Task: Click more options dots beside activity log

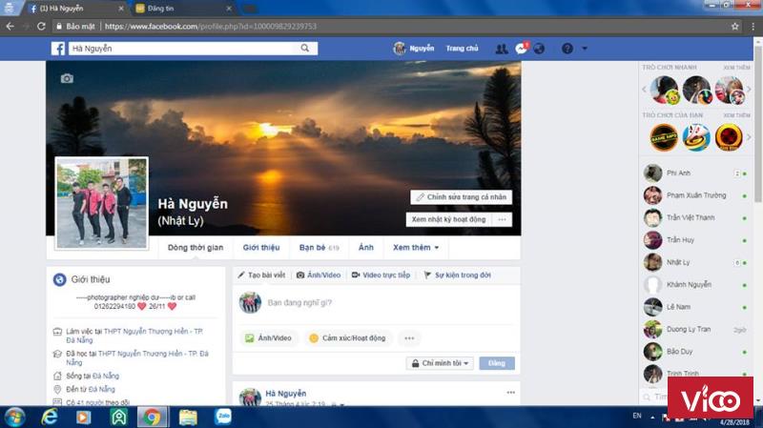Action: [502, 219]
